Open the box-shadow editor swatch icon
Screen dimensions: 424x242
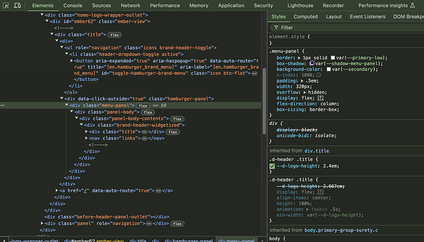pyautogui.click(x=312, y=63)
